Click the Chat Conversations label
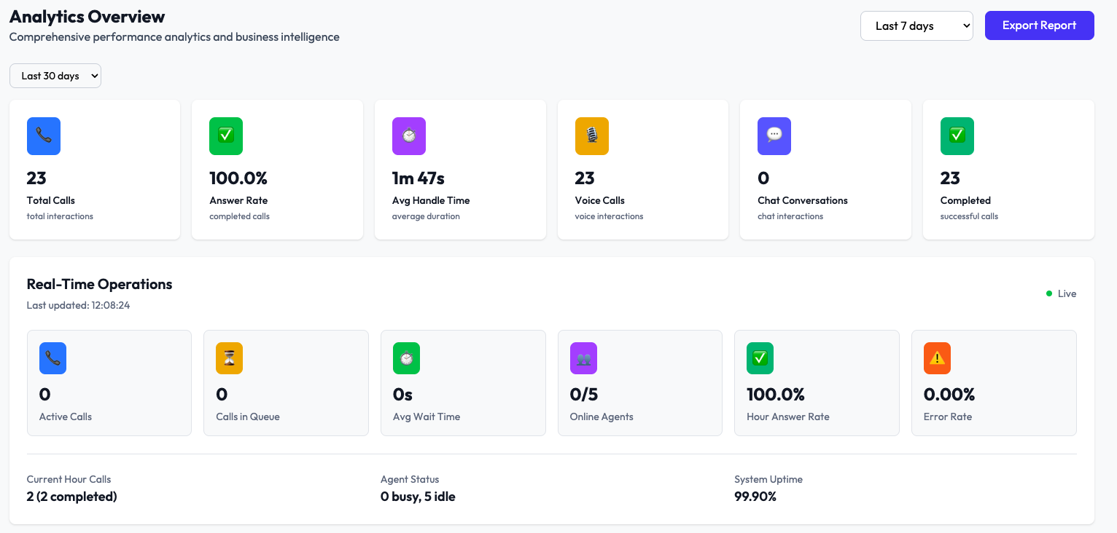This screenshot has height=533, width=1117. pyautogui.click(x=803, y=200)
